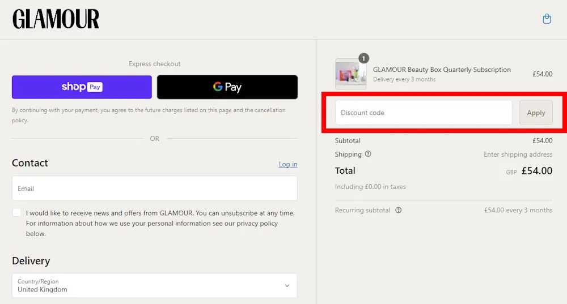Click the GLAMOUR logo
The width and height of the screenshot is (567, 304).
coord(56,19)
